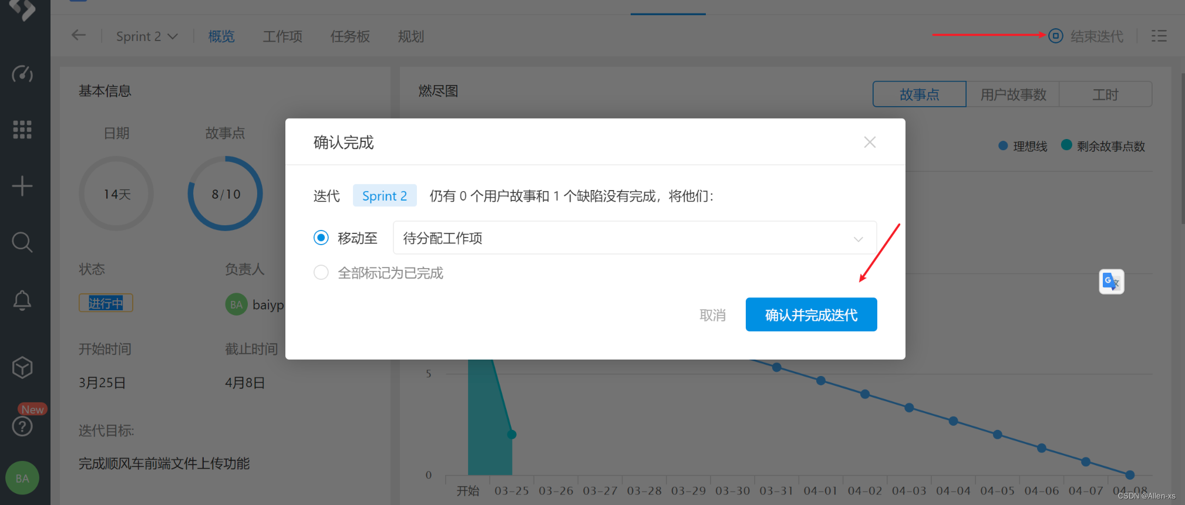Click 确认并完成迭代 button
This screenshot has height=505, width=1185.
pos(811,315)
